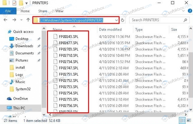This screenshot has height=124, width=193.
Task: Open the Share tab
Action: pos(43,11)
